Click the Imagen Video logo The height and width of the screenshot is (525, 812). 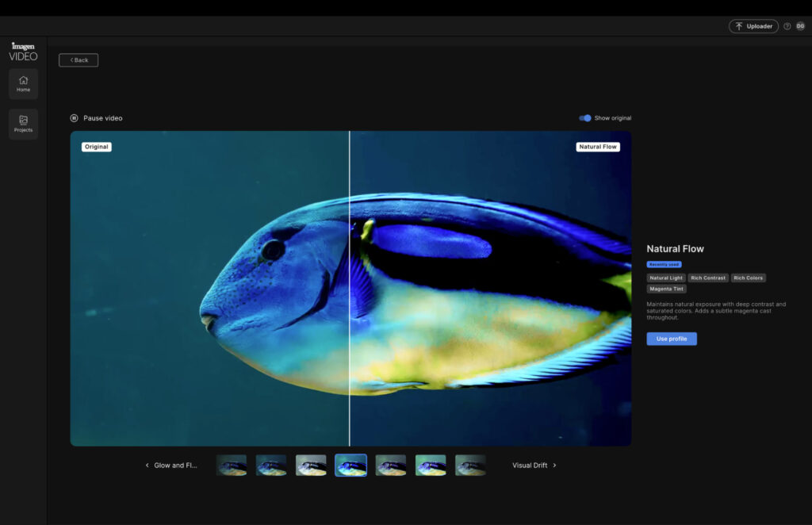click(x=23, y=52)
